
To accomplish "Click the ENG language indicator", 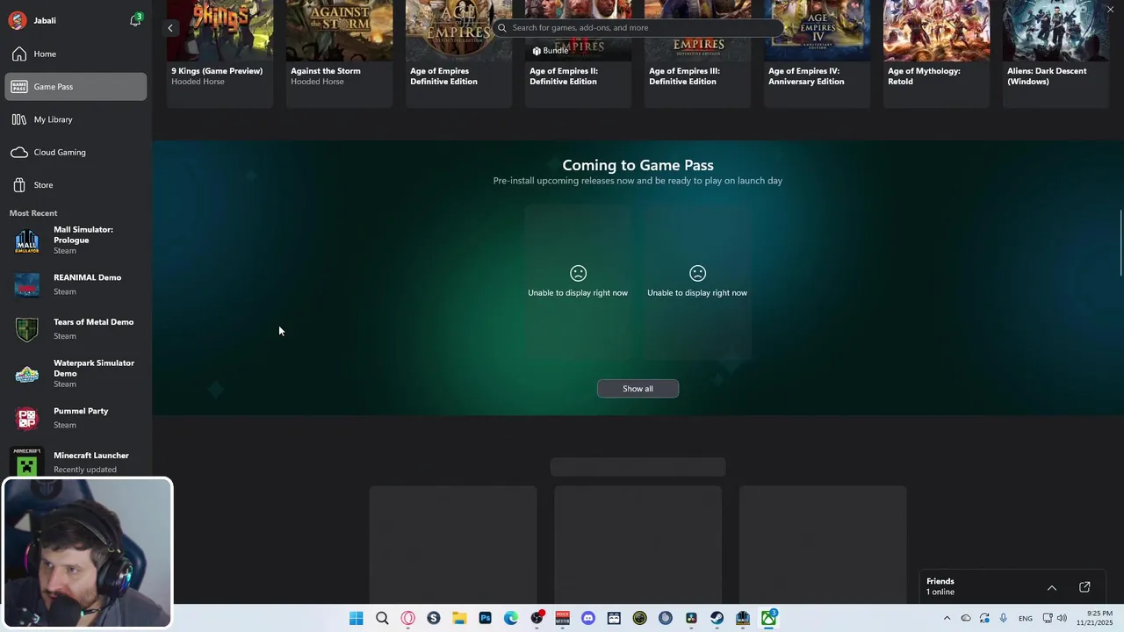I will (x=1025, y=619).
